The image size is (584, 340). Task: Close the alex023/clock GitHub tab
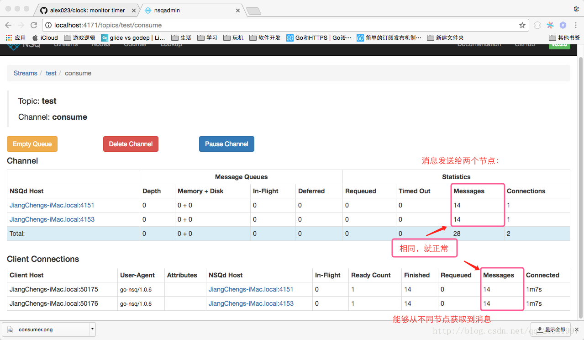pos(133,10)
